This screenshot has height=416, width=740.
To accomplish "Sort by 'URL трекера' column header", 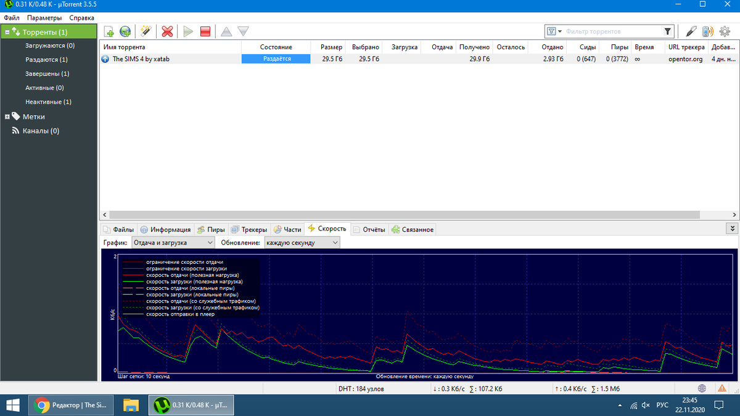I will point(686,47).
